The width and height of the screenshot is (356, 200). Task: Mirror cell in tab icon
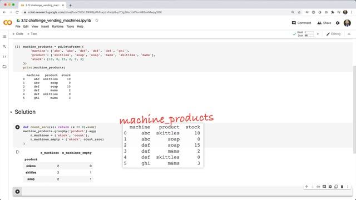tap(336, 187)
